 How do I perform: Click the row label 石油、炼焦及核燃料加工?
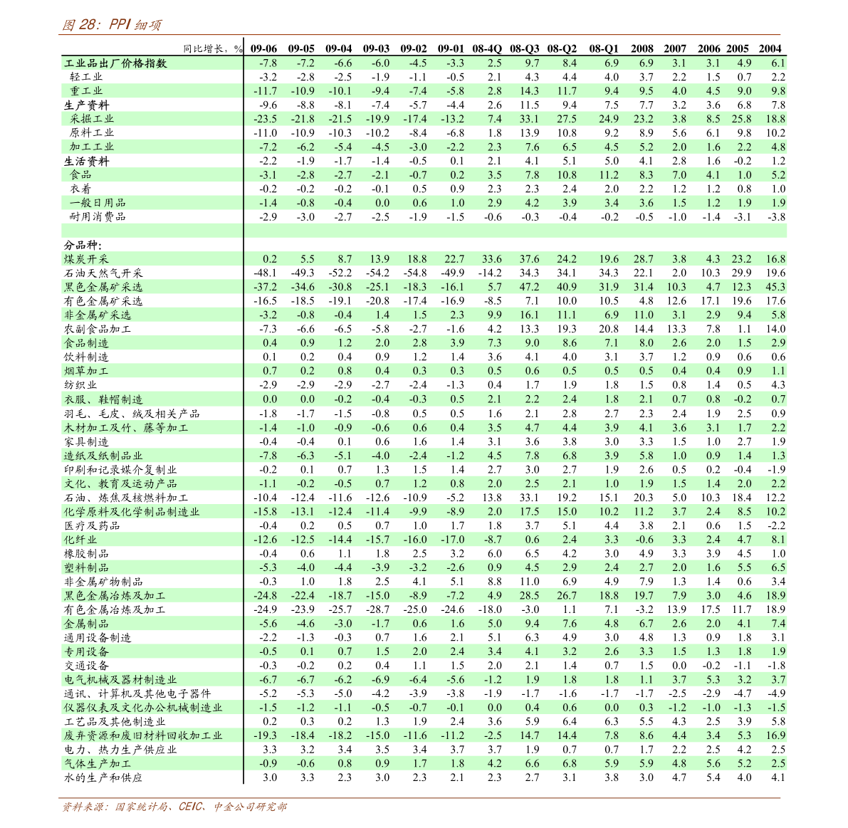pos(126,498)
